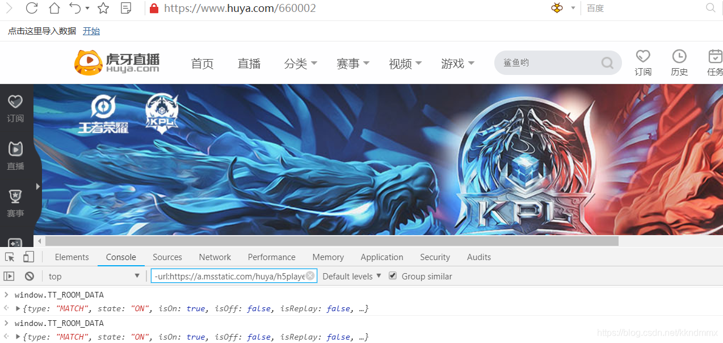Image resolution: width=723 pixels, height=343 pixels.
Task: Switch to the Console tab
Action: pos(121,257)
